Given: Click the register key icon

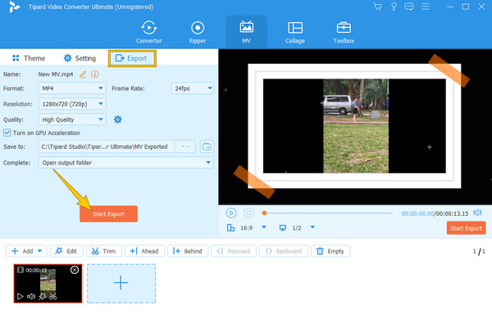Looking at the screenshot, I should (394, 7).
